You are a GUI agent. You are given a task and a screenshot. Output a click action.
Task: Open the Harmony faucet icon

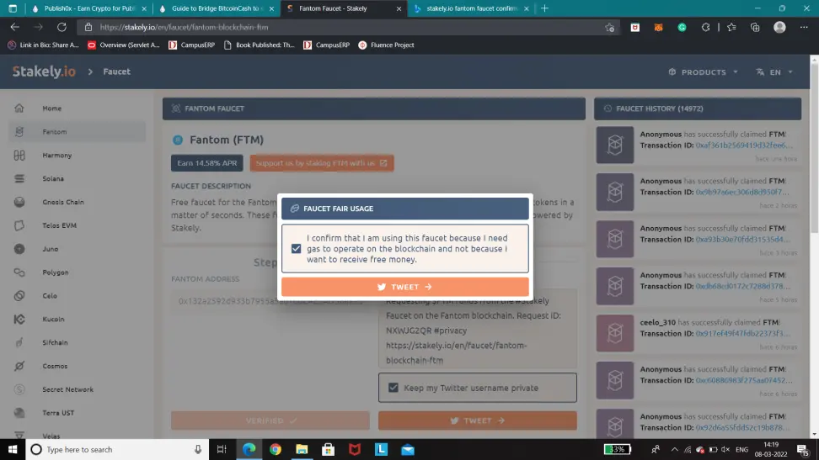[x=19, y=155]
